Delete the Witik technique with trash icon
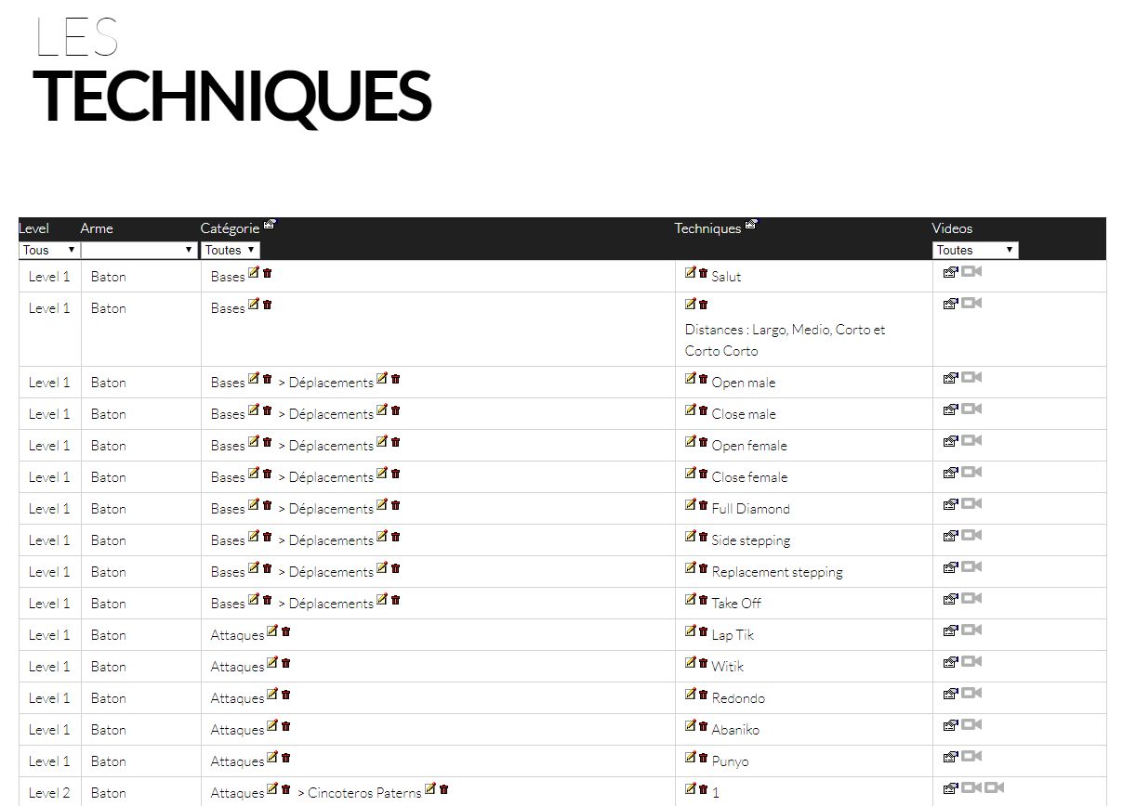This screenshot has height=806, width=1123. point(703,663)
